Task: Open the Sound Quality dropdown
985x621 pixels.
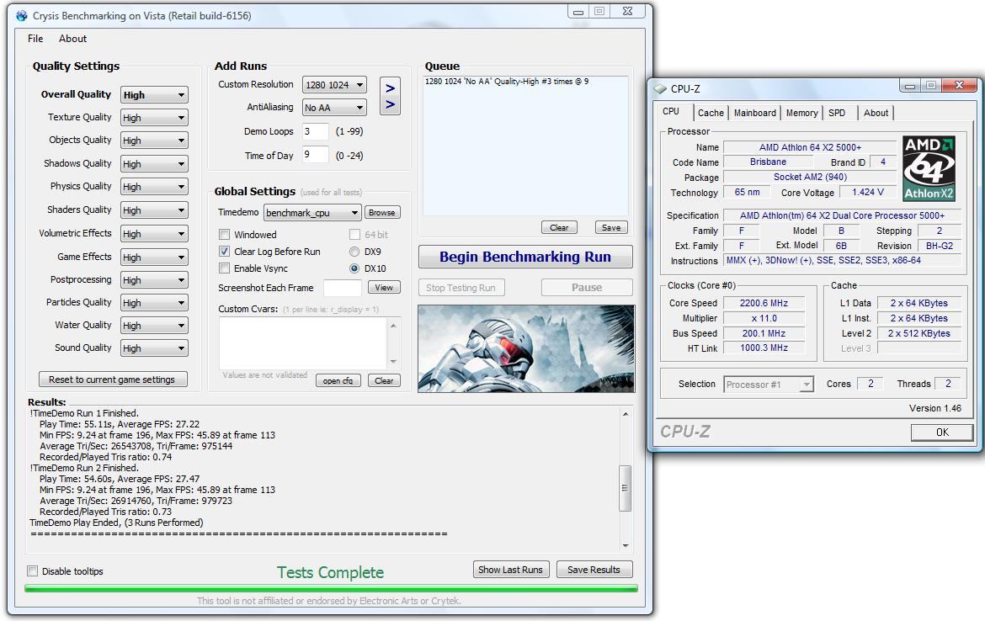Action: click(154, 348)
